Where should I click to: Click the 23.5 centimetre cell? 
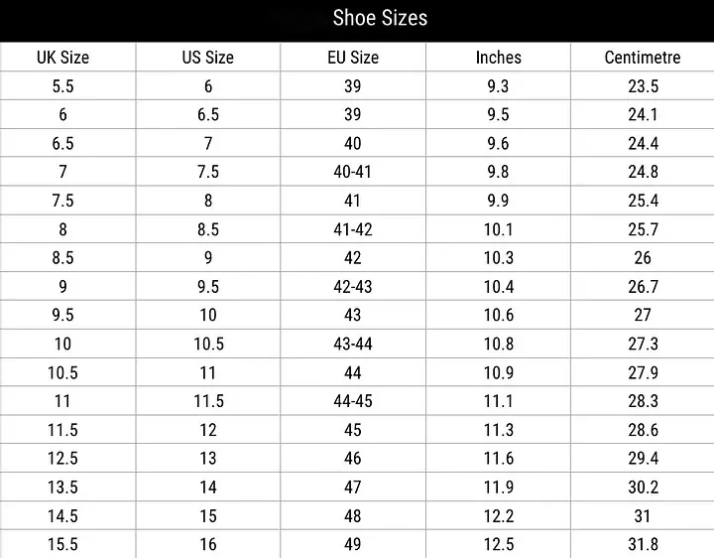(643, 86)
